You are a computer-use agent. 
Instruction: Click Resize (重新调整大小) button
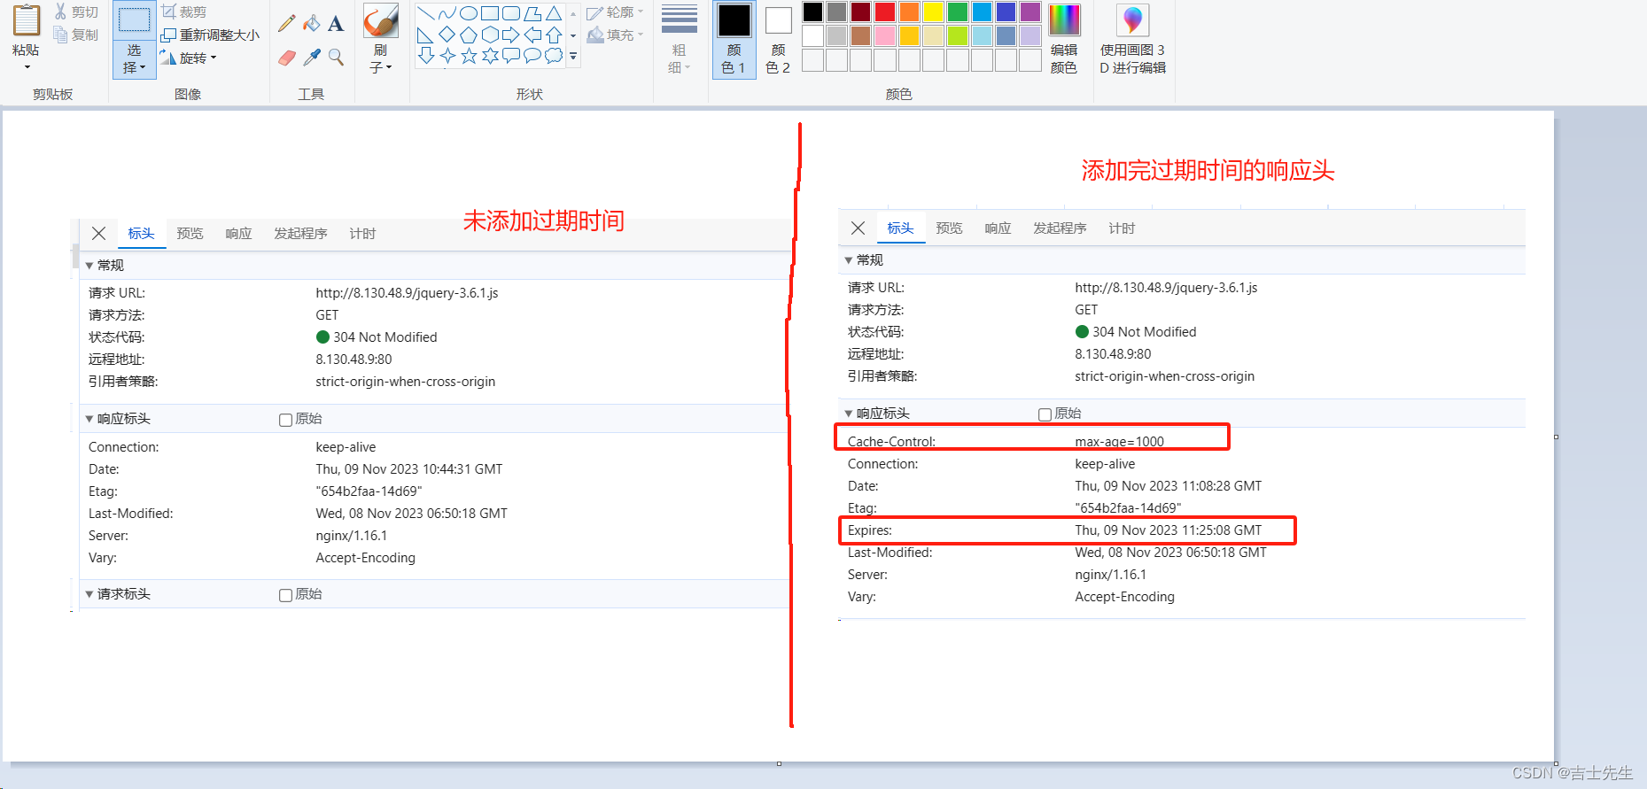210,35
